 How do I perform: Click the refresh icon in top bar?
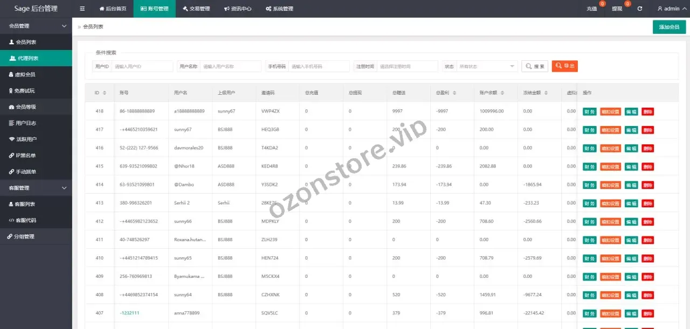[x=640, y=9]
